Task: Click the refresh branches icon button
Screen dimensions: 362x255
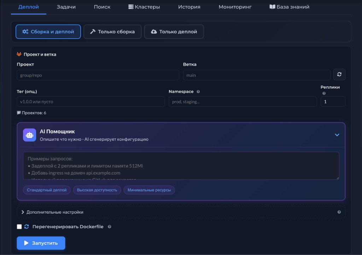Action: pyautogui.click(x=339, y=75)
